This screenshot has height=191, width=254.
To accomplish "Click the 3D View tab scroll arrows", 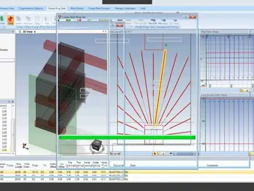I will (104, 31).
